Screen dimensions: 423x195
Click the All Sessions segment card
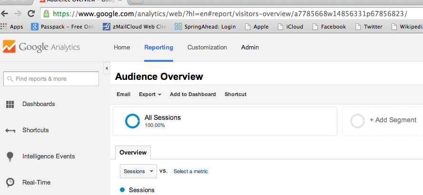point(225,121)
